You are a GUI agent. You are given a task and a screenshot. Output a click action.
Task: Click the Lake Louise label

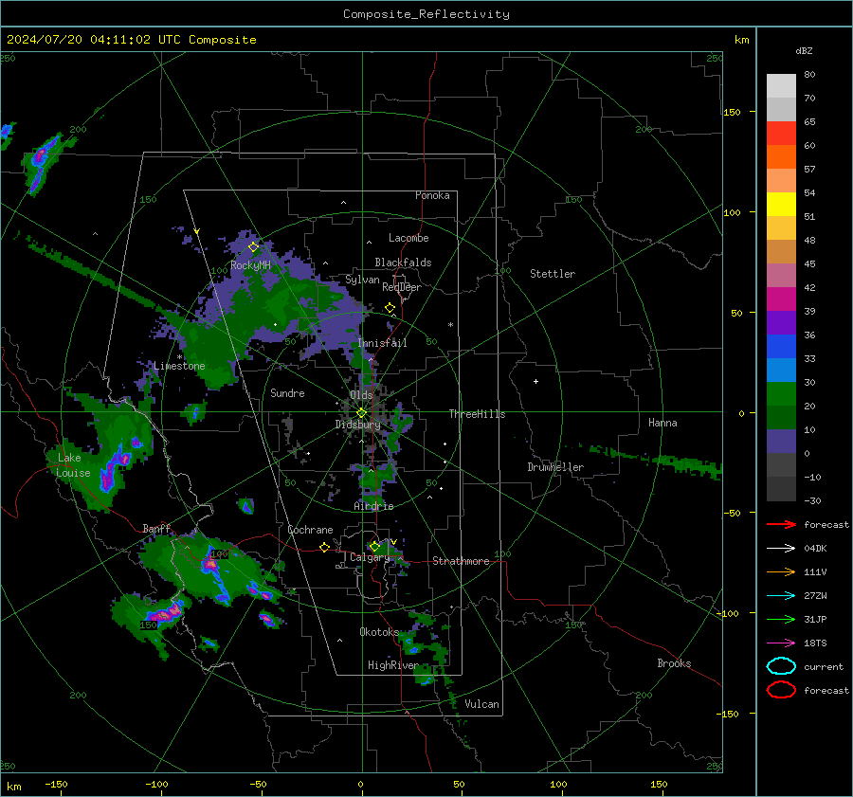pos(73,465)
